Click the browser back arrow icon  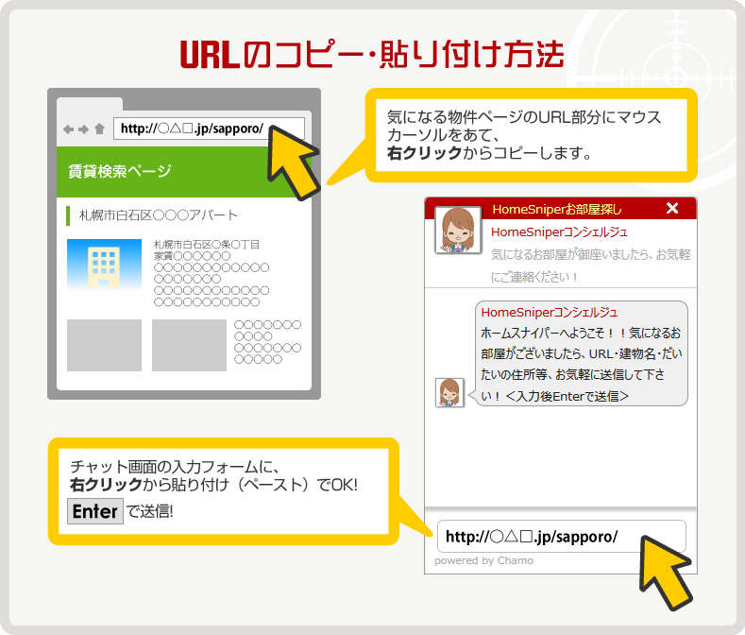tap(68, 129)
